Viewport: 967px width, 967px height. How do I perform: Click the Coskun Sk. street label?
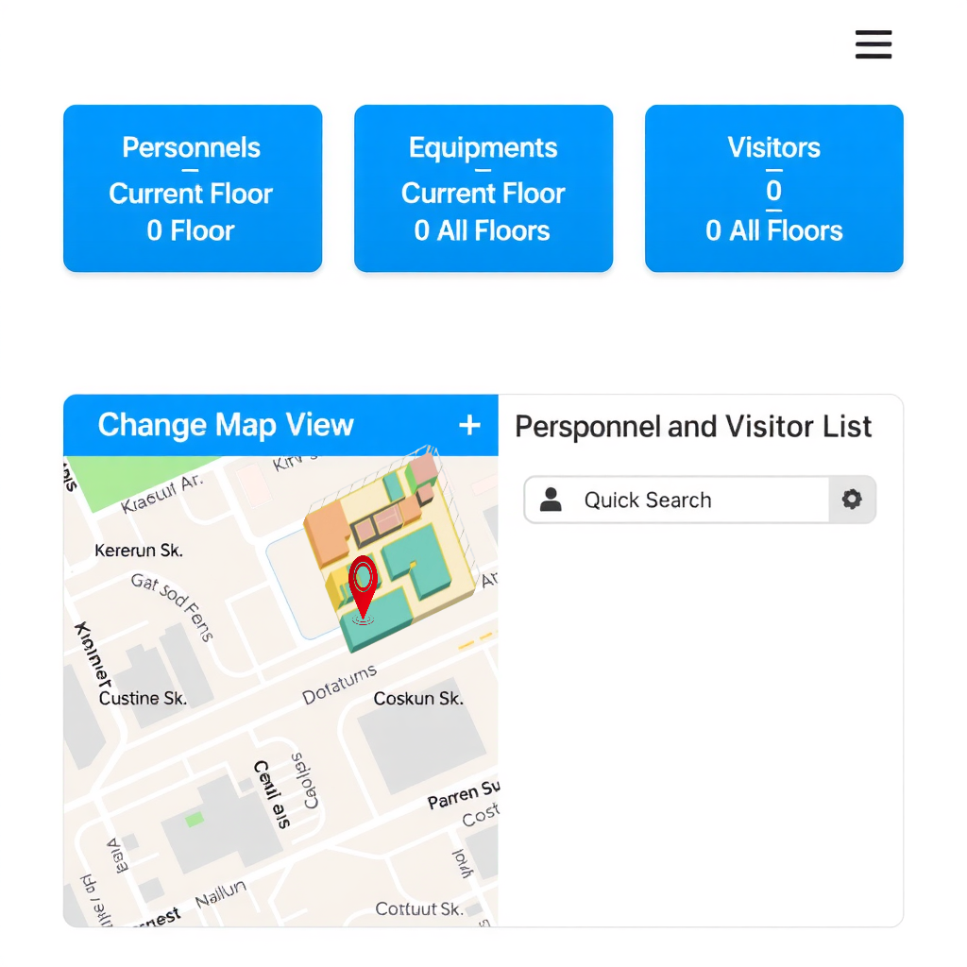pos(418,699)
